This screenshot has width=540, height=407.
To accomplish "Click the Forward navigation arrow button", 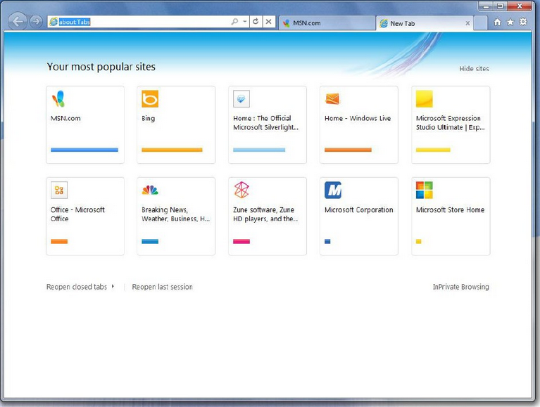I will coord(36,22).
